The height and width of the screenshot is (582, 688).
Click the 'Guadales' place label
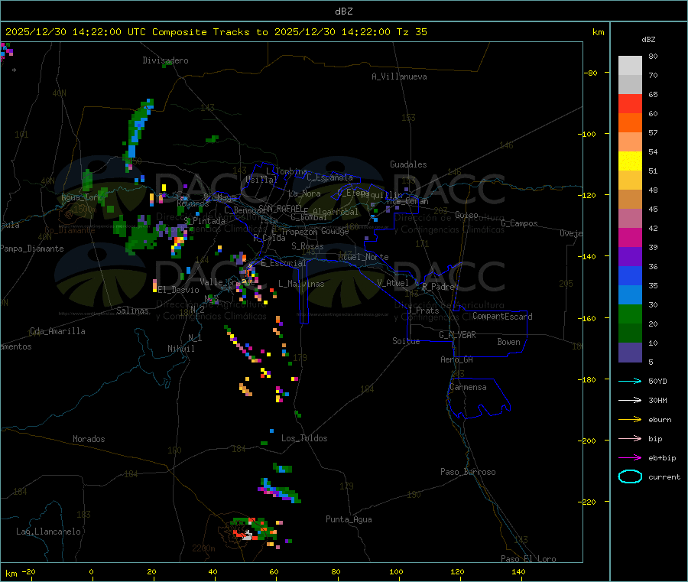coord(408,164)
